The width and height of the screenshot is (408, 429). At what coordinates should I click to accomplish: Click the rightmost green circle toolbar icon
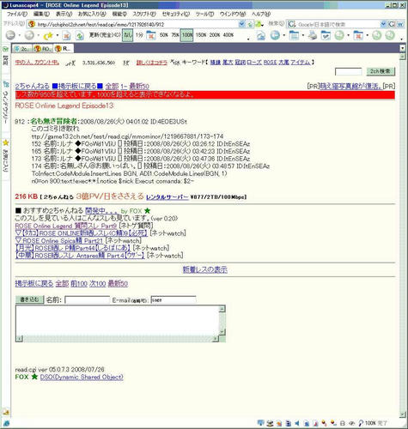390,35
